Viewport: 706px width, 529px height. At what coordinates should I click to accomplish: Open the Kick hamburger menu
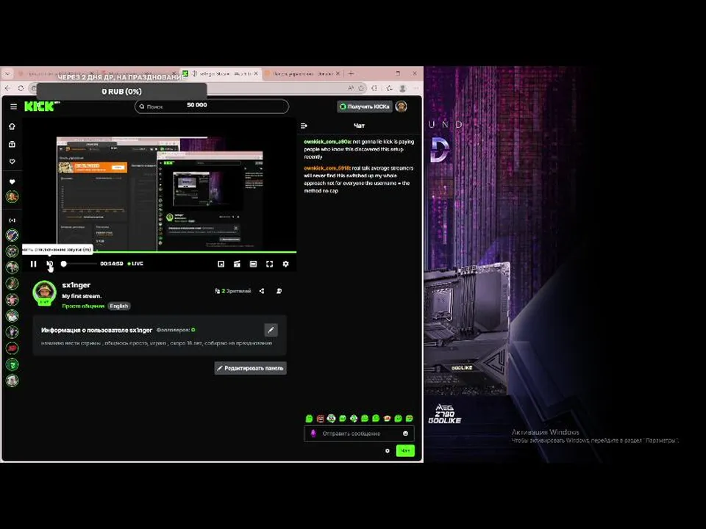[13, 107]
